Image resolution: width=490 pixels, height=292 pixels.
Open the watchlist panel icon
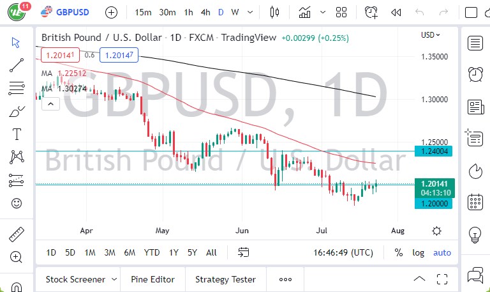coord(475,43)
